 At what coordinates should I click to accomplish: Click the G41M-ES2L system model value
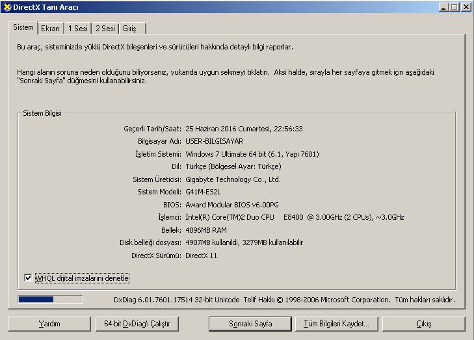coord(203,192)
